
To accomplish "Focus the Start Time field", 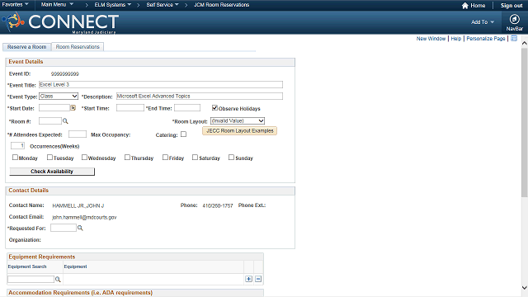I will point(130,108).
